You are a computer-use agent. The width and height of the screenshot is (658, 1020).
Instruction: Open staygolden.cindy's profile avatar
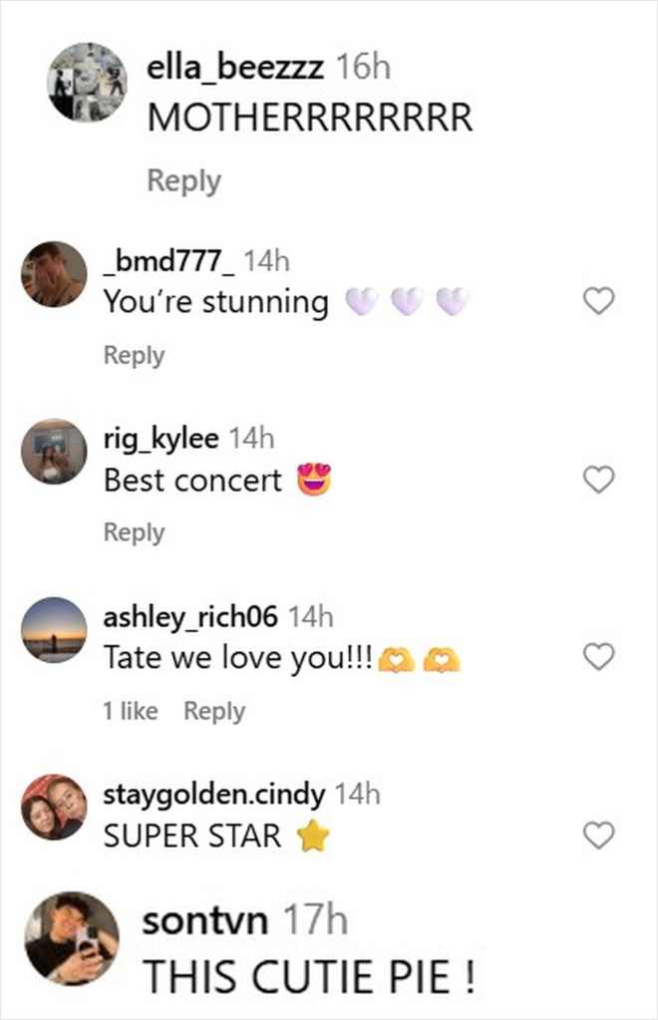point(54,807)
